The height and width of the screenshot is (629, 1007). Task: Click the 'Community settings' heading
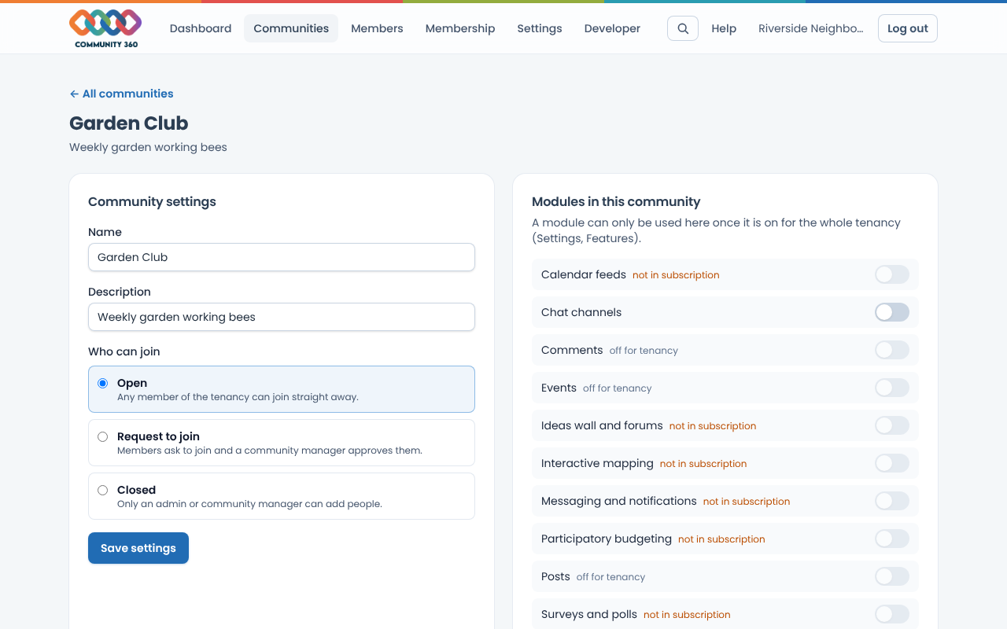(x=152, y=202)
